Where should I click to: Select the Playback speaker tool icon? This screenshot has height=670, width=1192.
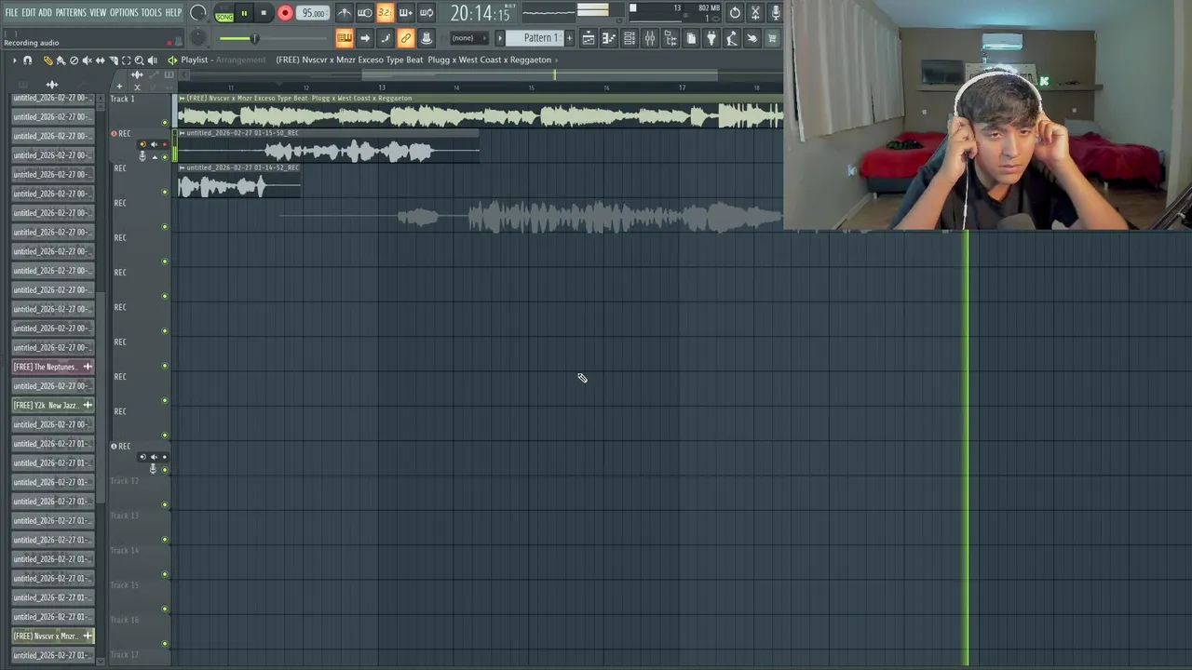coord(153,60)
